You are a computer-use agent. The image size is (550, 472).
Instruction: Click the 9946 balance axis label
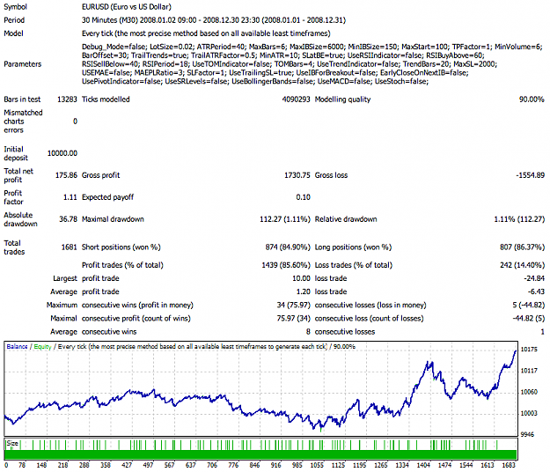coord(527,434)
